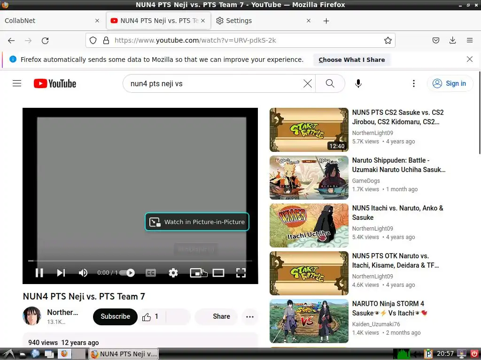Skip to the next video
481x360 pixels.
tap(61, 272)
